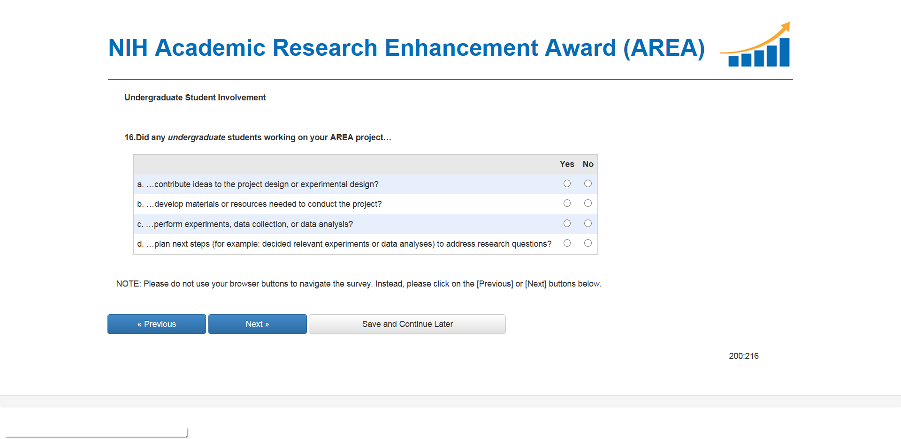Choose Yes for develop materials or resources
The image size is (901, 439).
pyautogui.click(x=567, y=204)
